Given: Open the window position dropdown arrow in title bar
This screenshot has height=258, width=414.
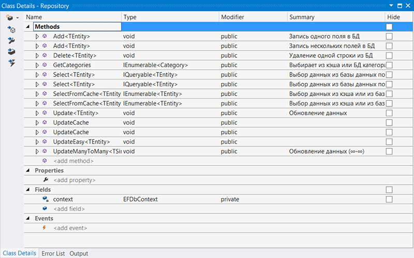Looking at the screenshot, I should pyautogui.click(x=391, y=6).
